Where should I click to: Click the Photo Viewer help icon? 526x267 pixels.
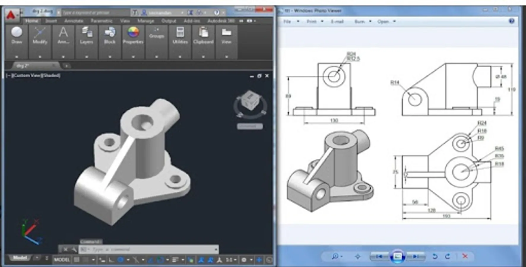tap(511, 21)
